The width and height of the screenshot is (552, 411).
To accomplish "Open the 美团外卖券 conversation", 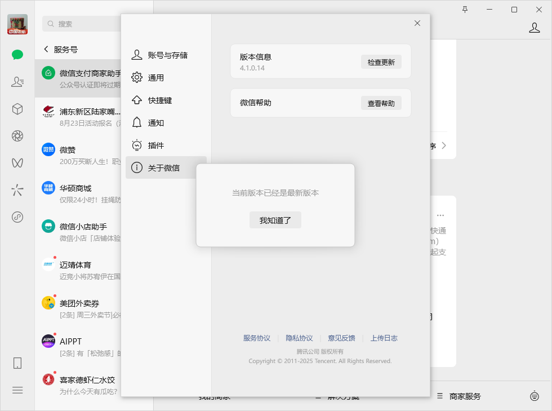I will point(78,309).
